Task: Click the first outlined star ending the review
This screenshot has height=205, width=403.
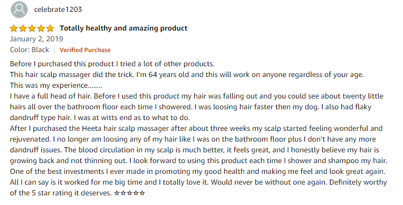Action: pos(117,193)
